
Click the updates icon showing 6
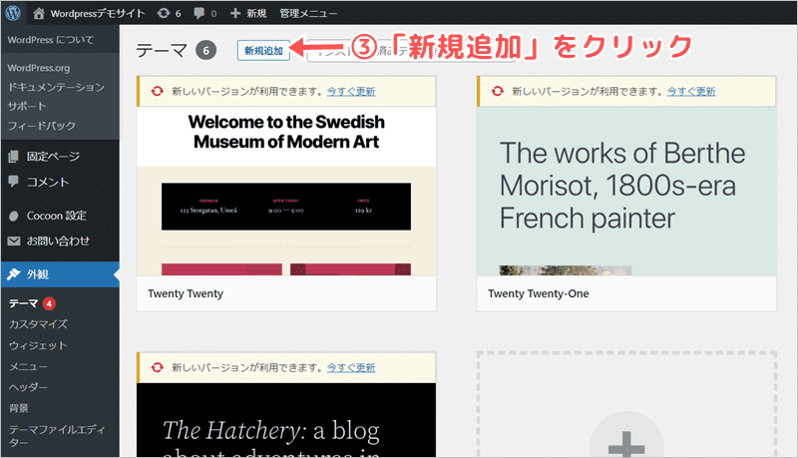tap(164, 14)
